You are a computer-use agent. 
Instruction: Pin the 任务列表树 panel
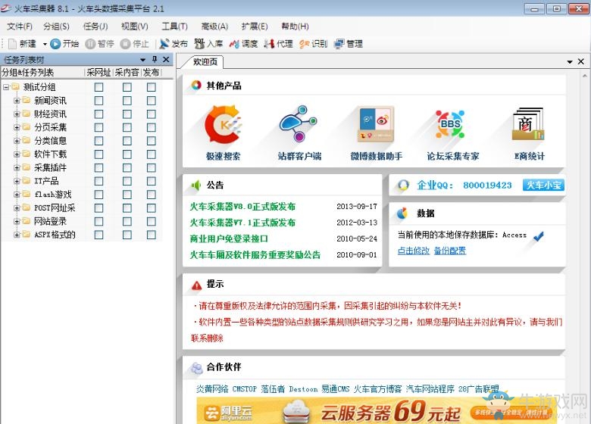pyautogui.click(x=155, y=60)
